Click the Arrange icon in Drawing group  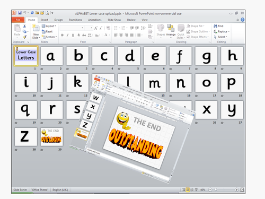[x=171, y=28]
